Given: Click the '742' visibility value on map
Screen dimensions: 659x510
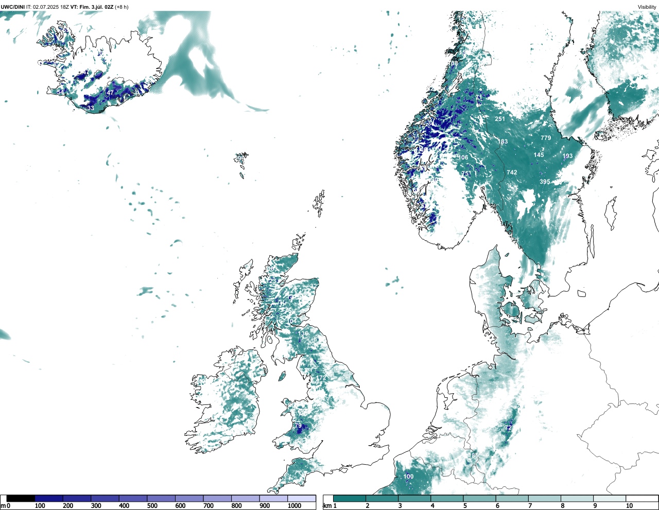Looking at the screenshot, I should 512,172.
